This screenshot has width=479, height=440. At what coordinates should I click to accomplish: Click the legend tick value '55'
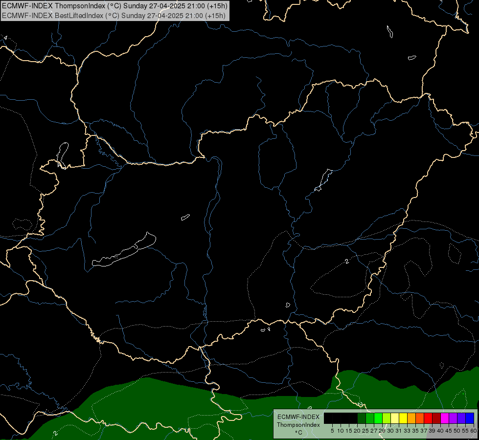pyautogui.click(x=465, y=431)
